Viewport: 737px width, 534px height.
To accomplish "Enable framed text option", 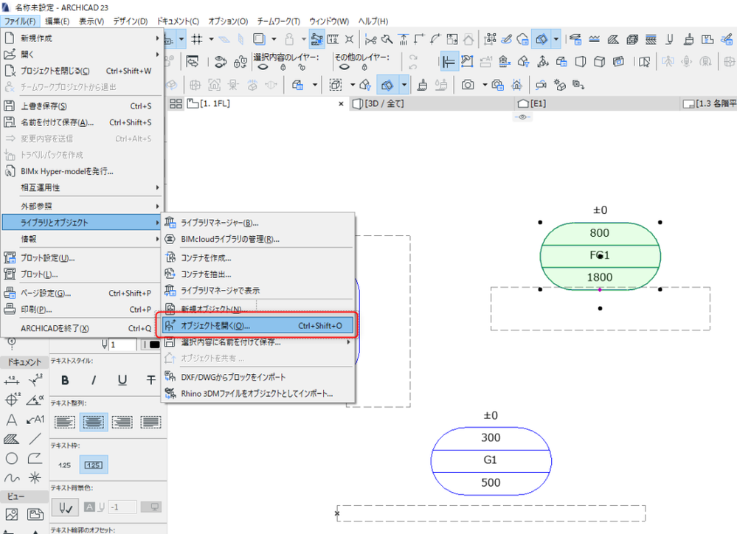I will [94, 465].
